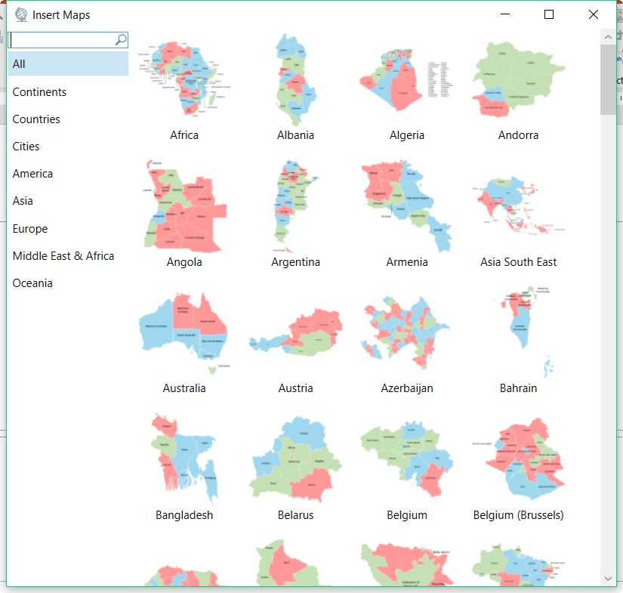The image size is (623, 593).
Task: Choose the Belgium map thumbnail
Action: pos(407,459)
